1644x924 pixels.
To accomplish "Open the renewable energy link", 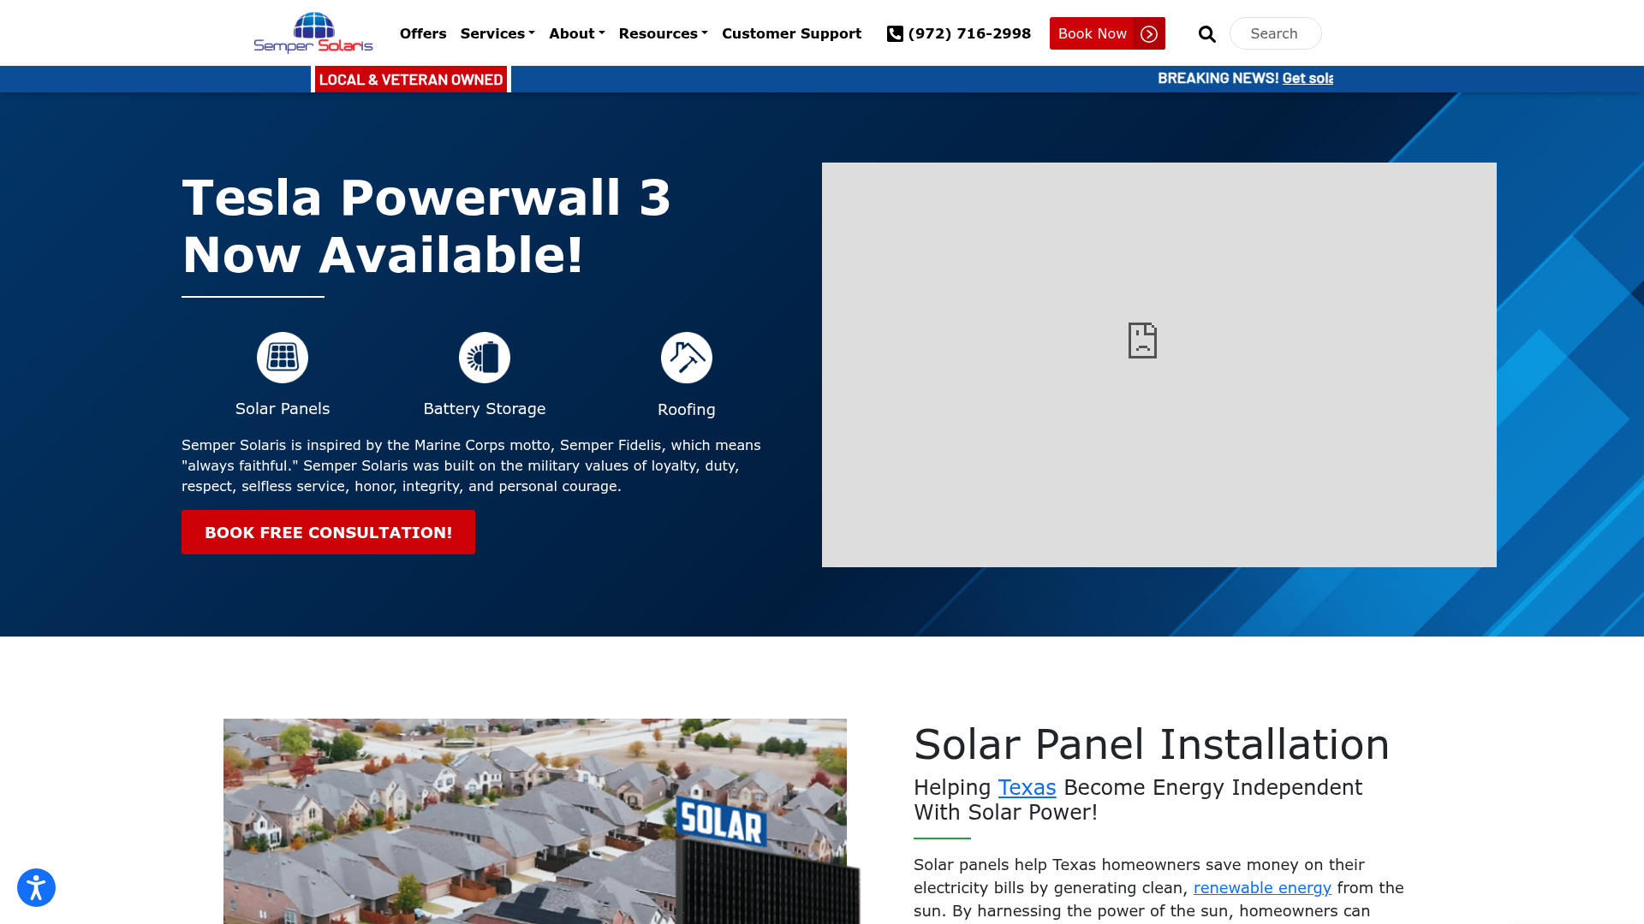I will (1262, 887).
